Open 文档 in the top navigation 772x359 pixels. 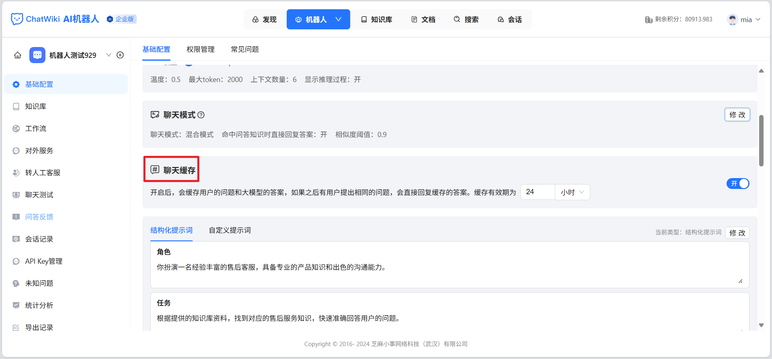tap(423, 19)
